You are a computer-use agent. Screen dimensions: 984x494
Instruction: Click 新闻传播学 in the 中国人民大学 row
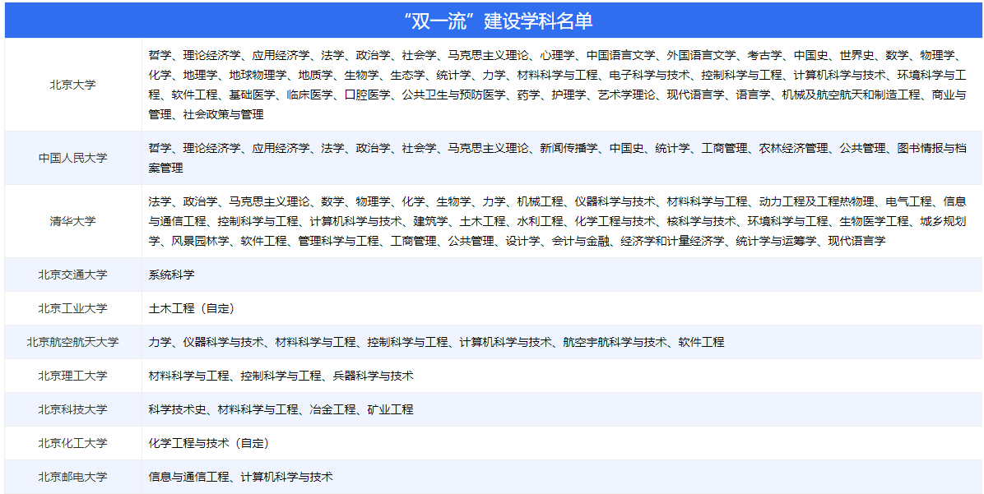point(569,149)
